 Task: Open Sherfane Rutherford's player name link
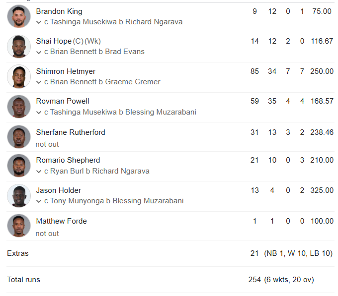pyautogui.click(x=71, y=132)
